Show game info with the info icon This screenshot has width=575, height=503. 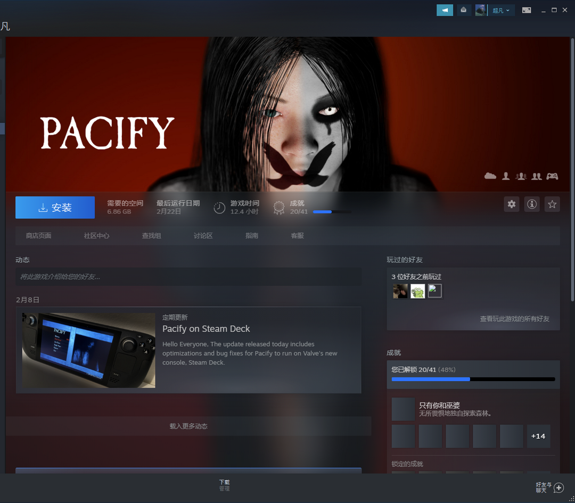(532, 204)
